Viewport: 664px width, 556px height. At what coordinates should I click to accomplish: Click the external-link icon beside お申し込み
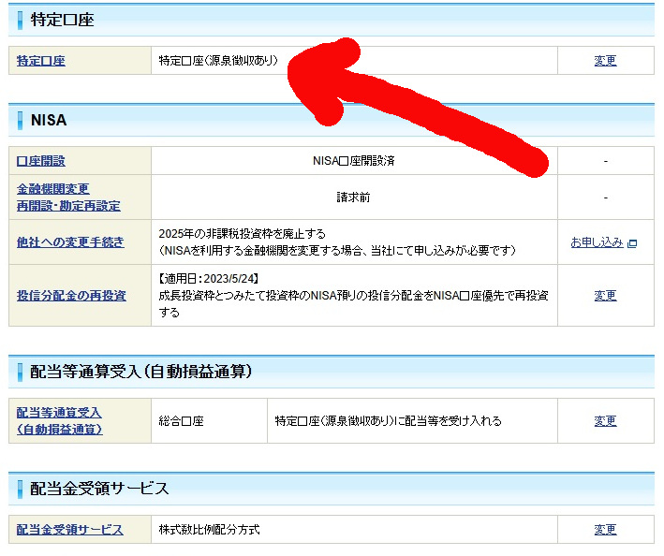(x=632, y=243)
